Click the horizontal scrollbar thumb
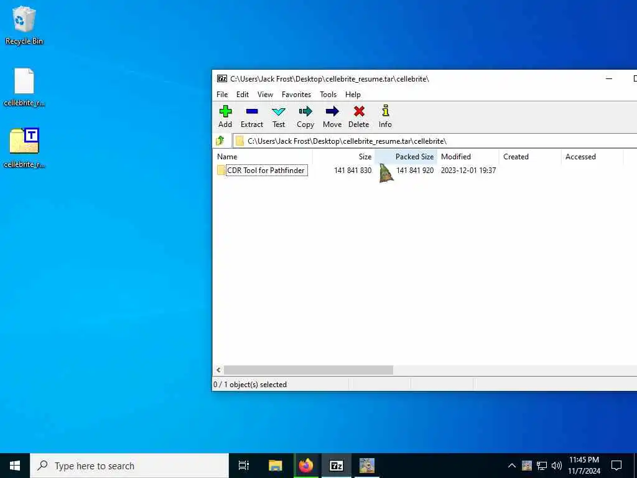Image resolution: width=637 pixels, height=478 pixels. (x=309, y=370)
